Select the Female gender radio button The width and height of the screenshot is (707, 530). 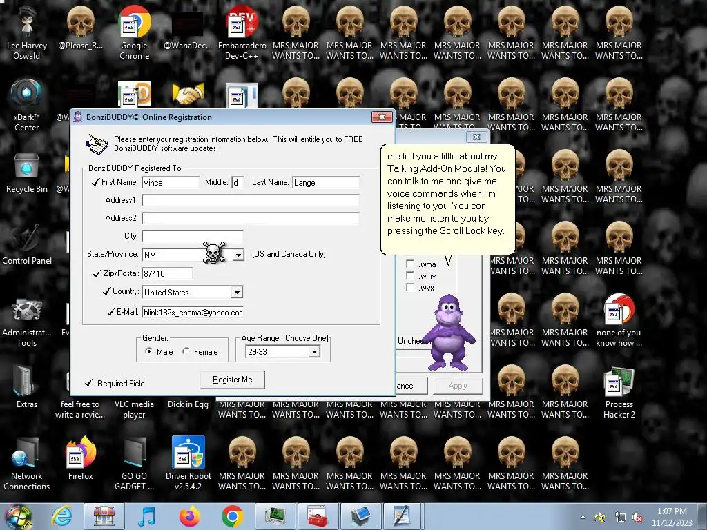pos(186,351)
